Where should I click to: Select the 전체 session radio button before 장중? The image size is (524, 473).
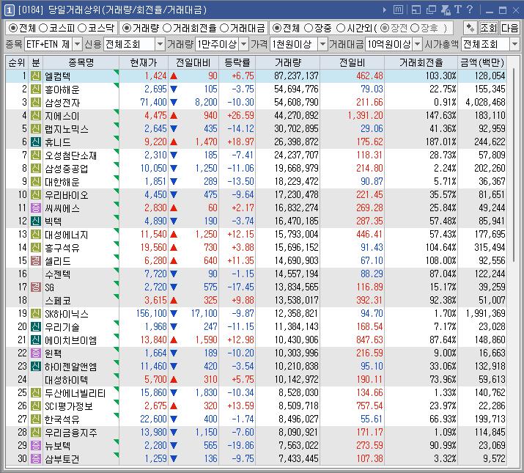click(276, 28)
